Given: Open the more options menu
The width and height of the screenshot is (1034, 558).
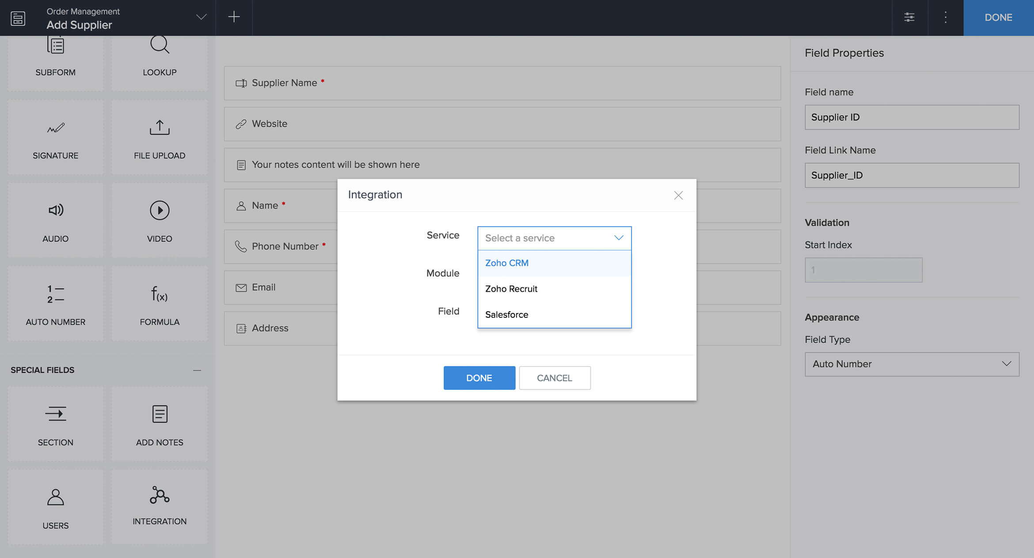Looking at the screenshot, I should [945, 18].
